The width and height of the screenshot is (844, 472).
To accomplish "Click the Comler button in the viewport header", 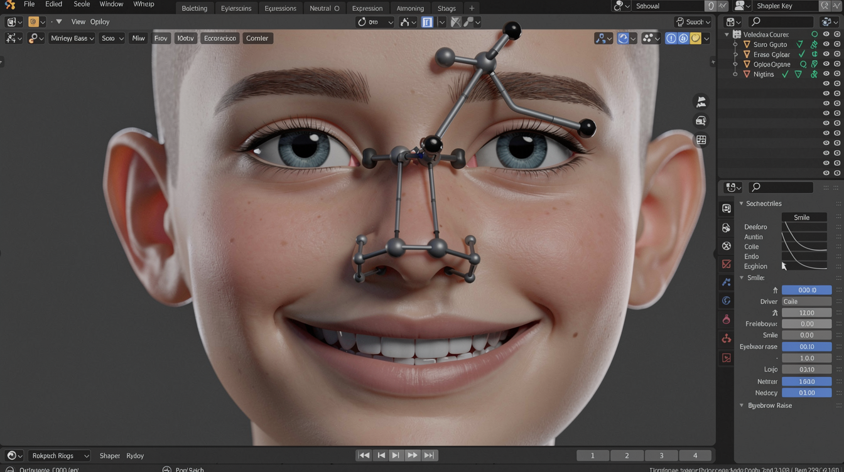I will click(x=257, y=38).
